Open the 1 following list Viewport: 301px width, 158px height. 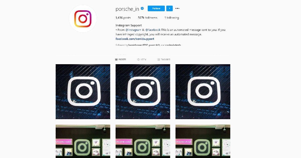pyautogui.click(x=172, y=18)
